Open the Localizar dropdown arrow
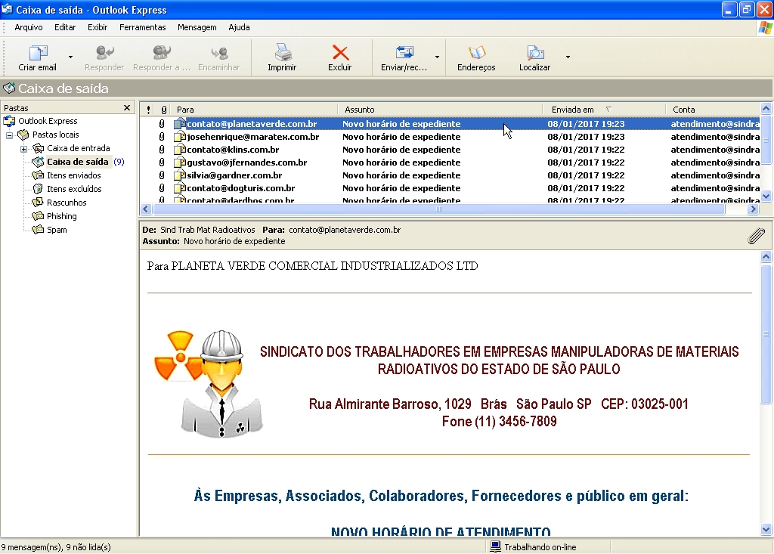Screen dimensions: 774x554 click(x=568, y=57)
